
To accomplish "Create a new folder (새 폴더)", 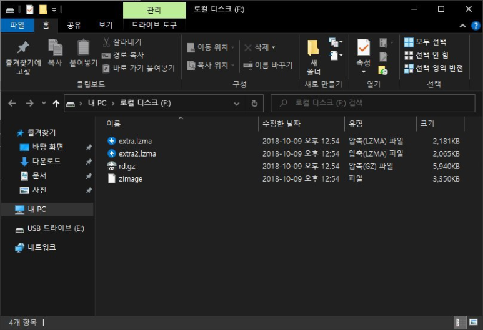I will [x=313, y=57].
